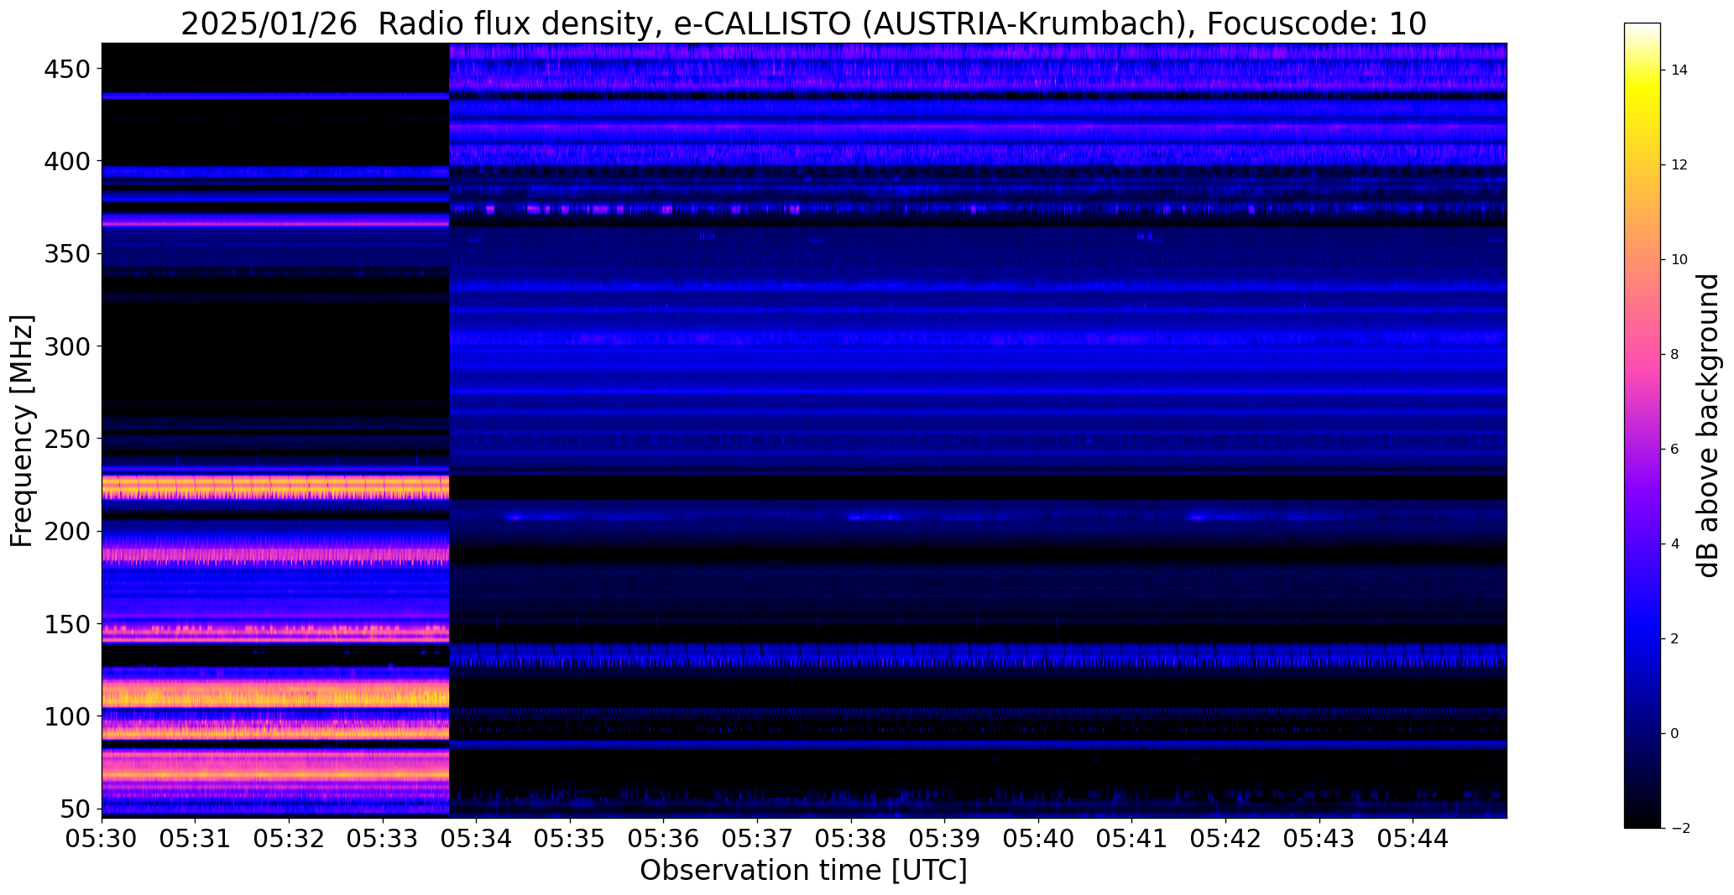Click the 350 frequency tick label

(x=67, y=253)
